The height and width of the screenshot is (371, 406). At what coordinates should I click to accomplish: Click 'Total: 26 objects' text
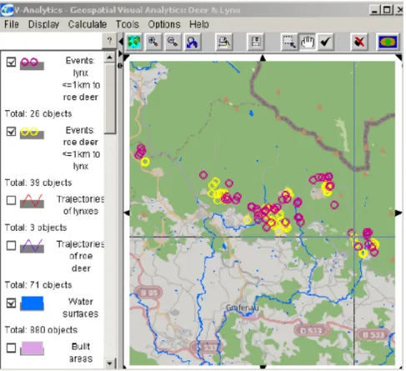tap(38, 113)
